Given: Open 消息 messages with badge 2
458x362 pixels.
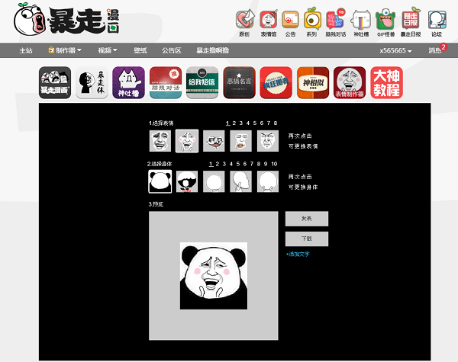Looking at the screenshot, I should (x=437, y=50).
